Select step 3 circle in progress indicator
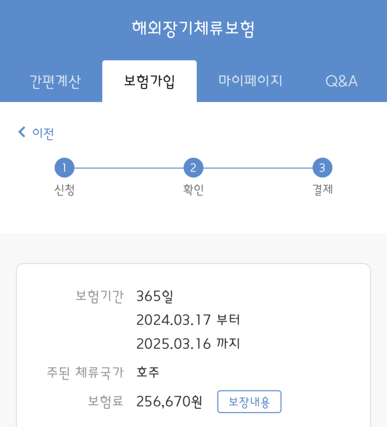Screen dimensions: 387x427 (322, 168)
